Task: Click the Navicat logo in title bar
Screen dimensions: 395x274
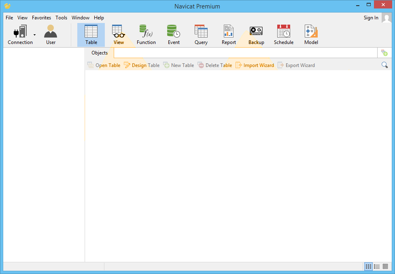Action: [x=7, y=6]
